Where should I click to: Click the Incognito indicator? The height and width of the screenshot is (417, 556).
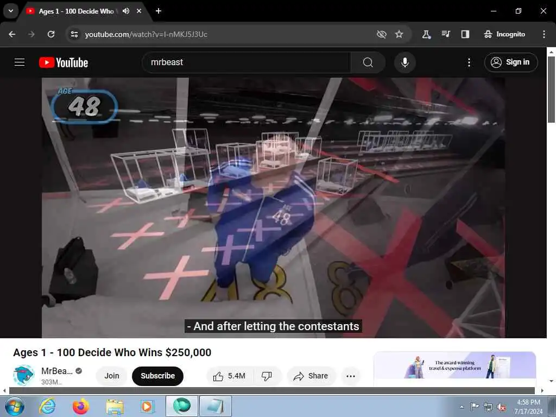pos(504,34)
